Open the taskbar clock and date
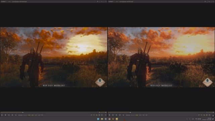 tap(207, 119)
